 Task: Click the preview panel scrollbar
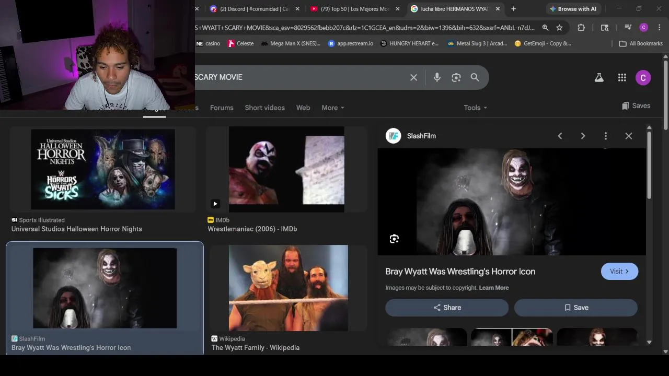649,164
